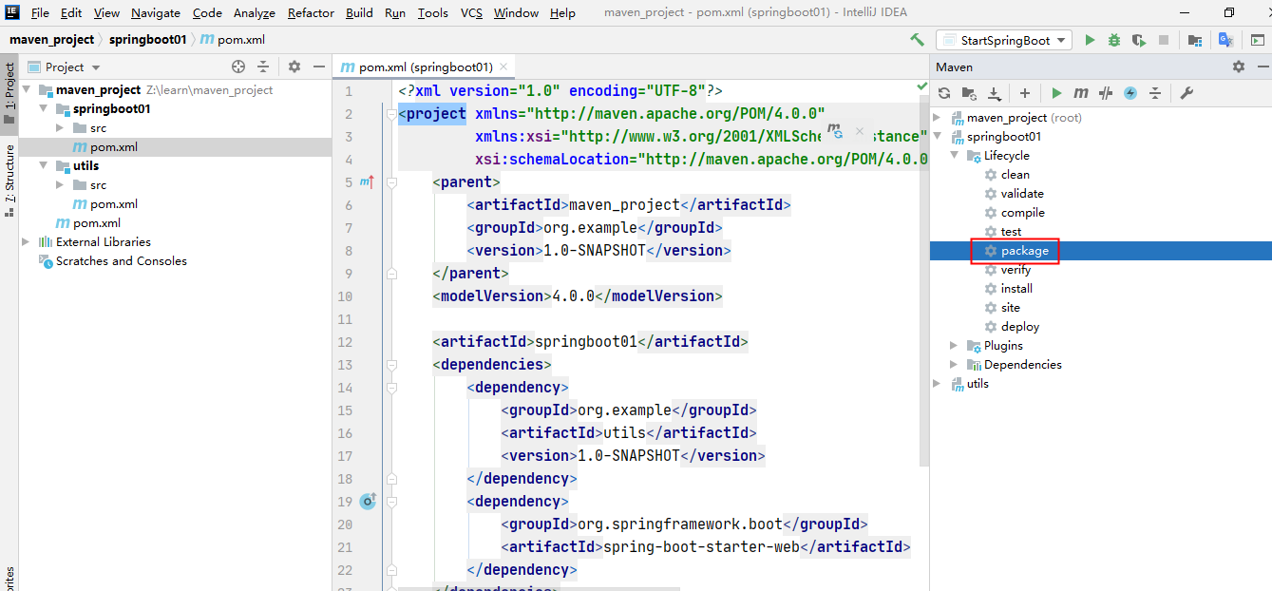
Task: Select the pom.xml (springboot01) editor tab
Action: click(426, 67)
